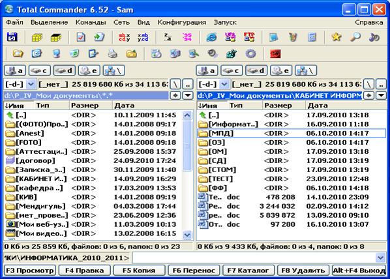The image size is (390, 279).
Task: Click left panel scrollbar up arrow
Action: pyautogui.click(x=187, y=115)
